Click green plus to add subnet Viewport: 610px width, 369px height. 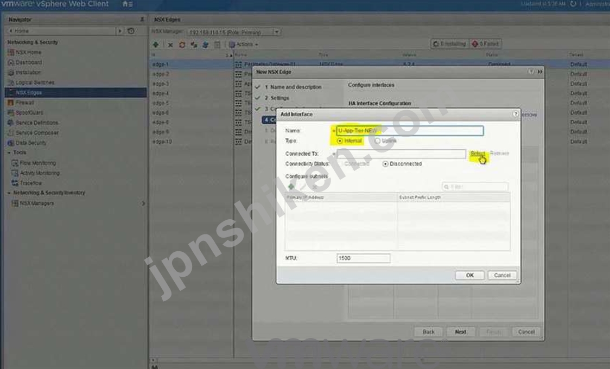coord(291,187)
